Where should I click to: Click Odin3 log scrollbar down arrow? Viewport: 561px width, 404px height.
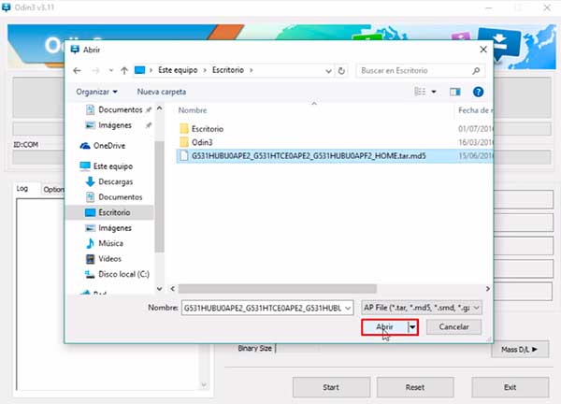204,385
